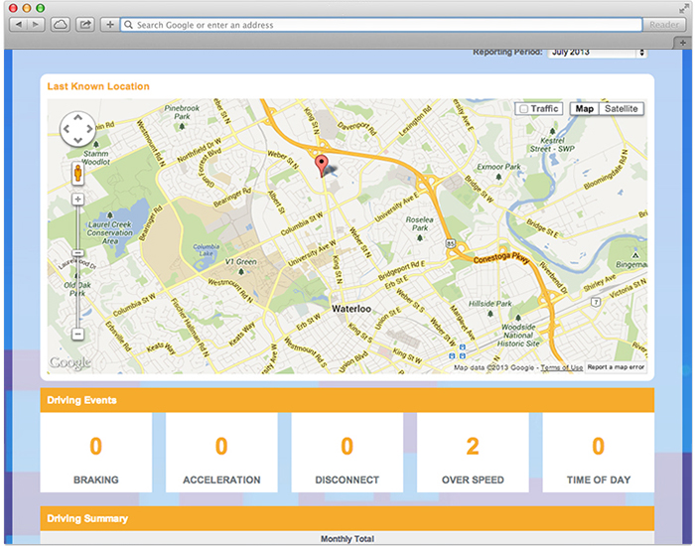The image size is (695, 546).
Task: Click the red location marker pin
Action: (x=321, y=167)
